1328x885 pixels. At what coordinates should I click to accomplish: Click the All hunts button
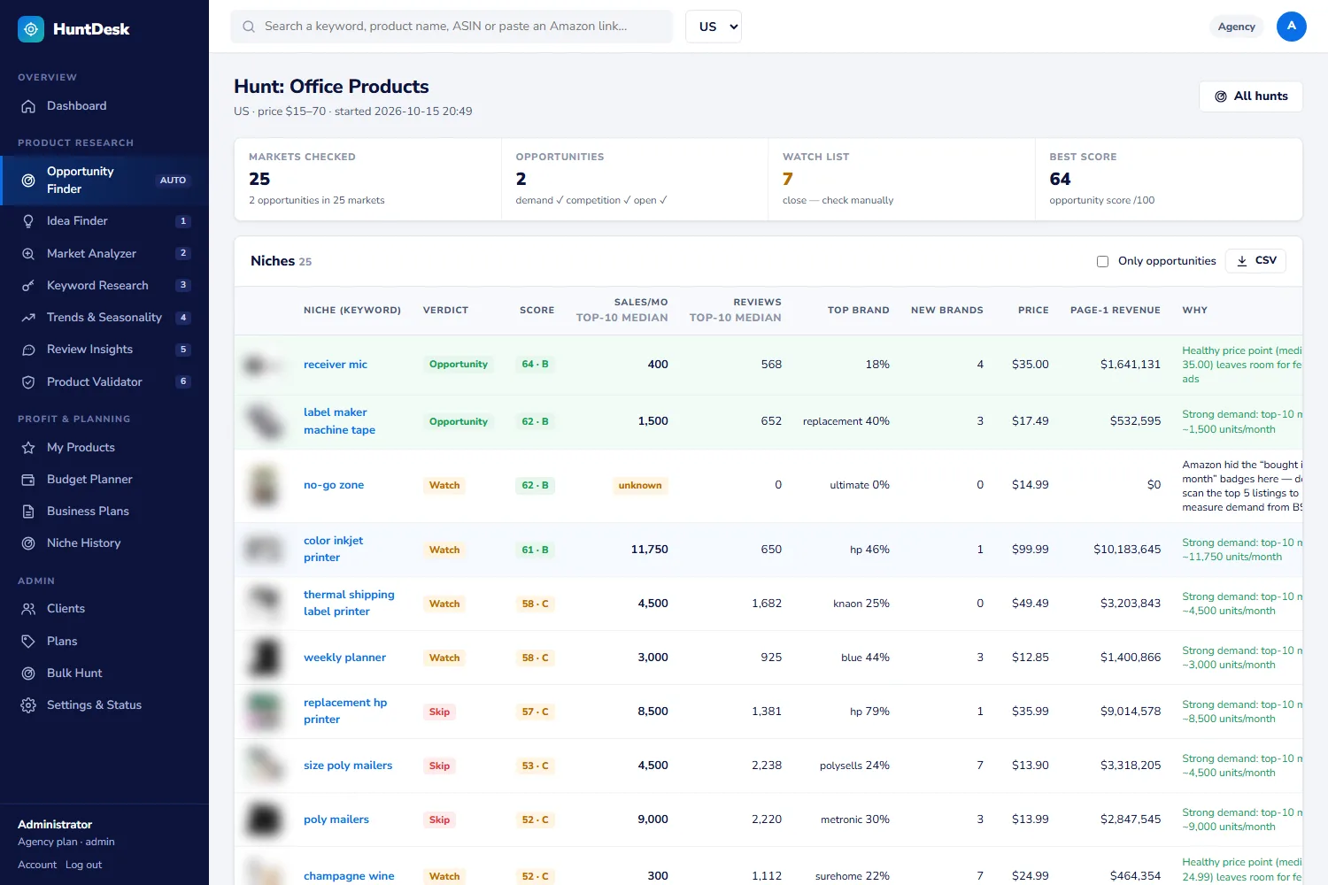(x=1251, y=96)
